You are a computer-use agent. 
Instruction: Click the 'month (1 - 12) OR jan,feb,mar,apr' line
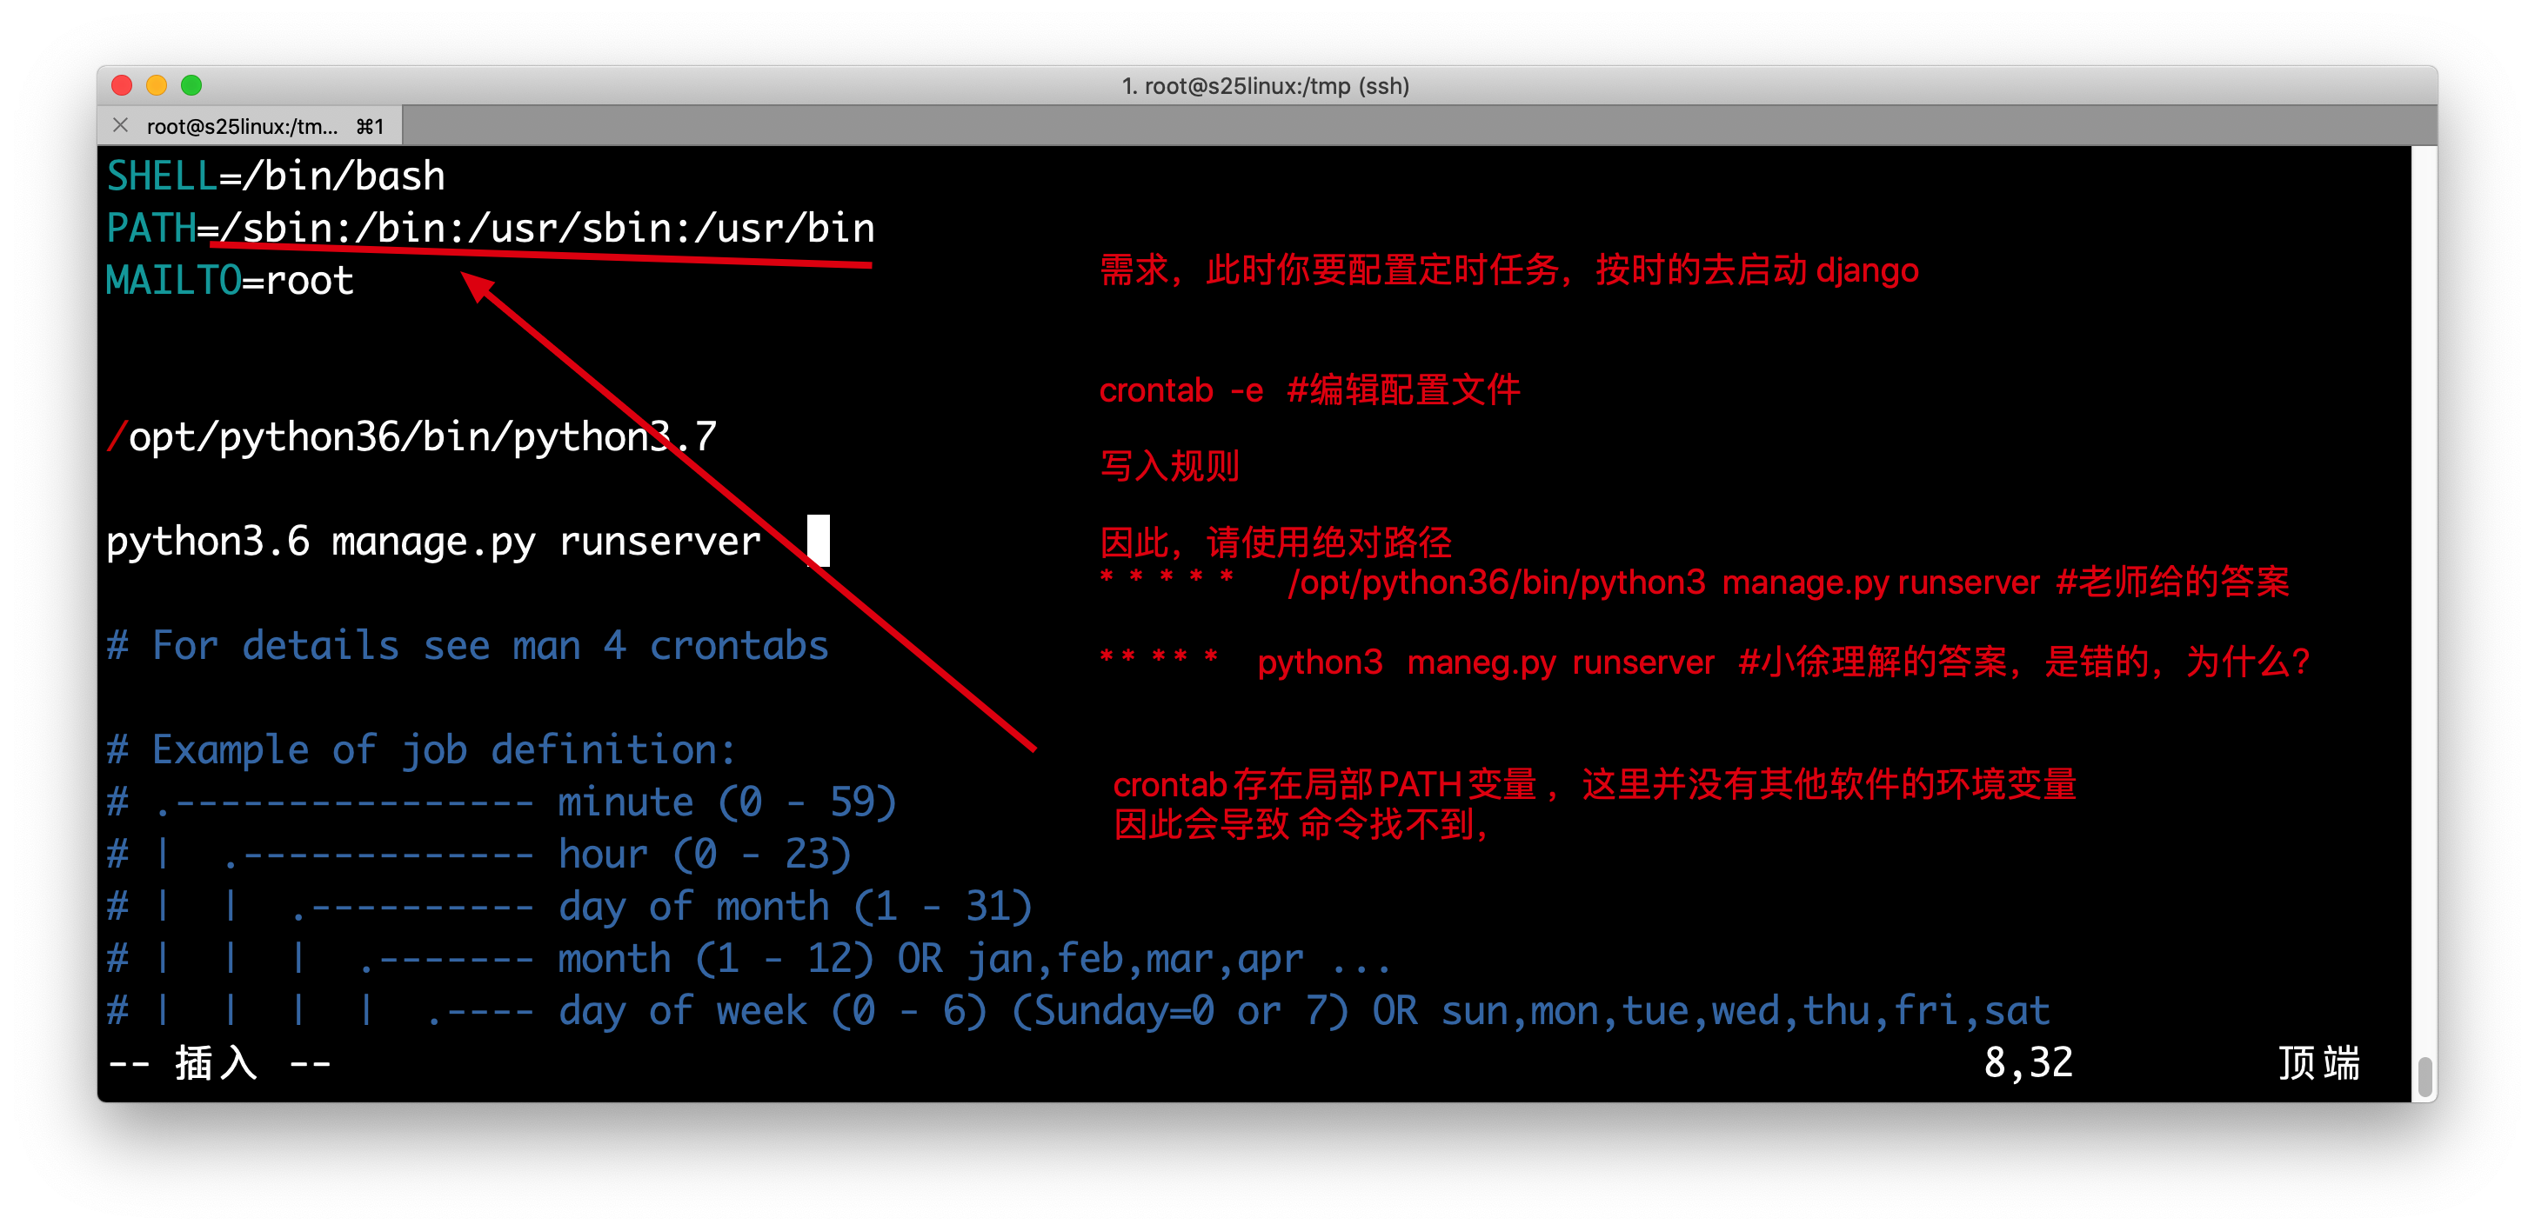click(x=748, y=959)
